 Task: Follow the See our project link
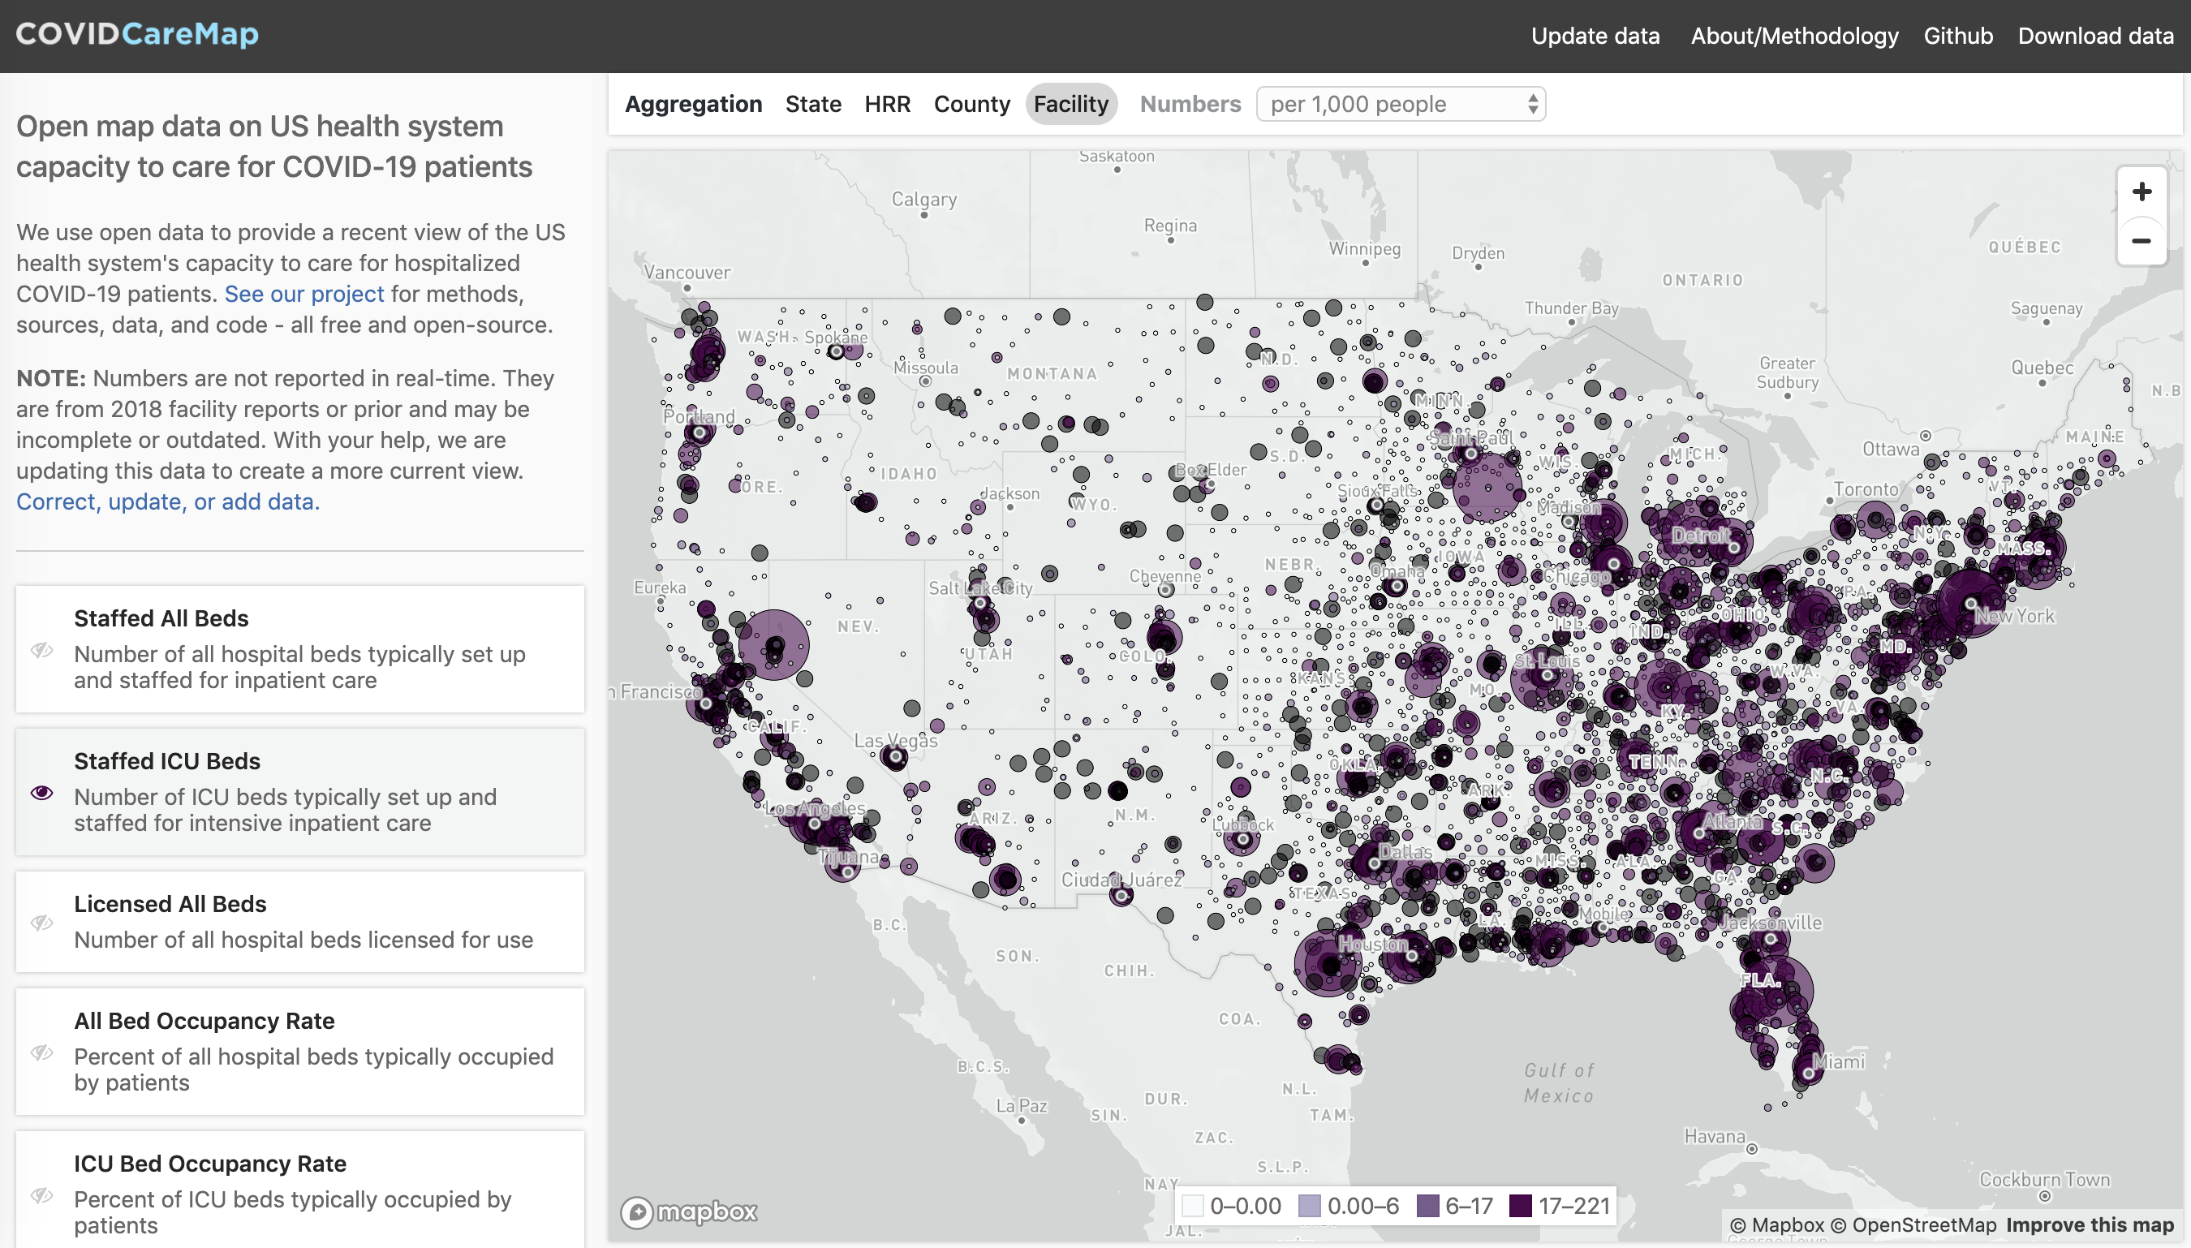303,294
